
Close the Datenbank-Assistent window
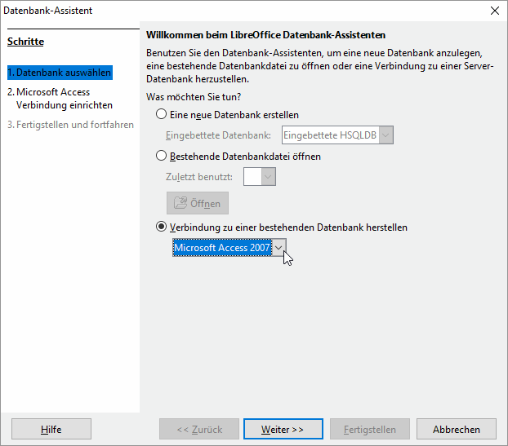494,11
